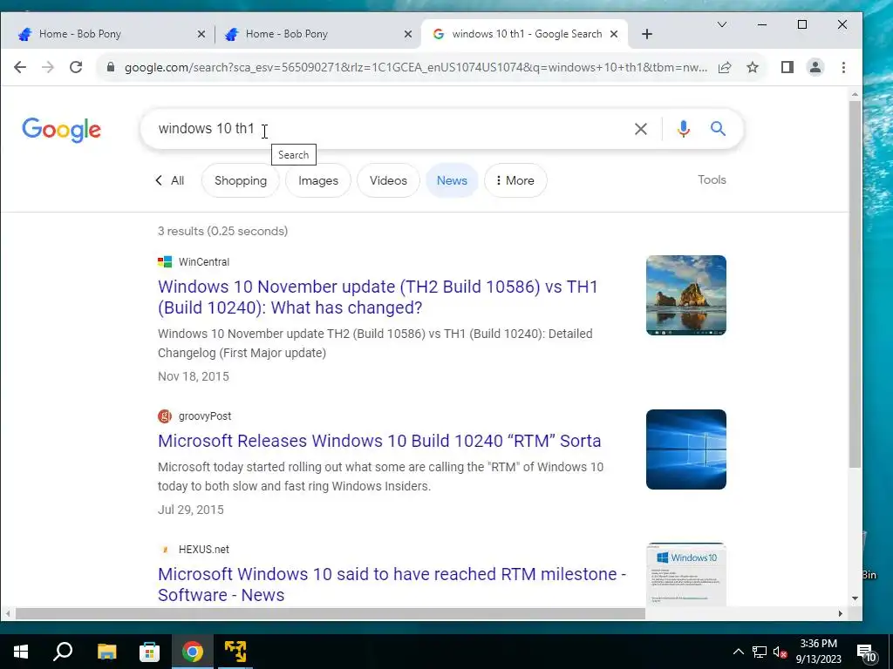The image size is (893, 669).
Task: Open a new browser tab
Action: 646,34
